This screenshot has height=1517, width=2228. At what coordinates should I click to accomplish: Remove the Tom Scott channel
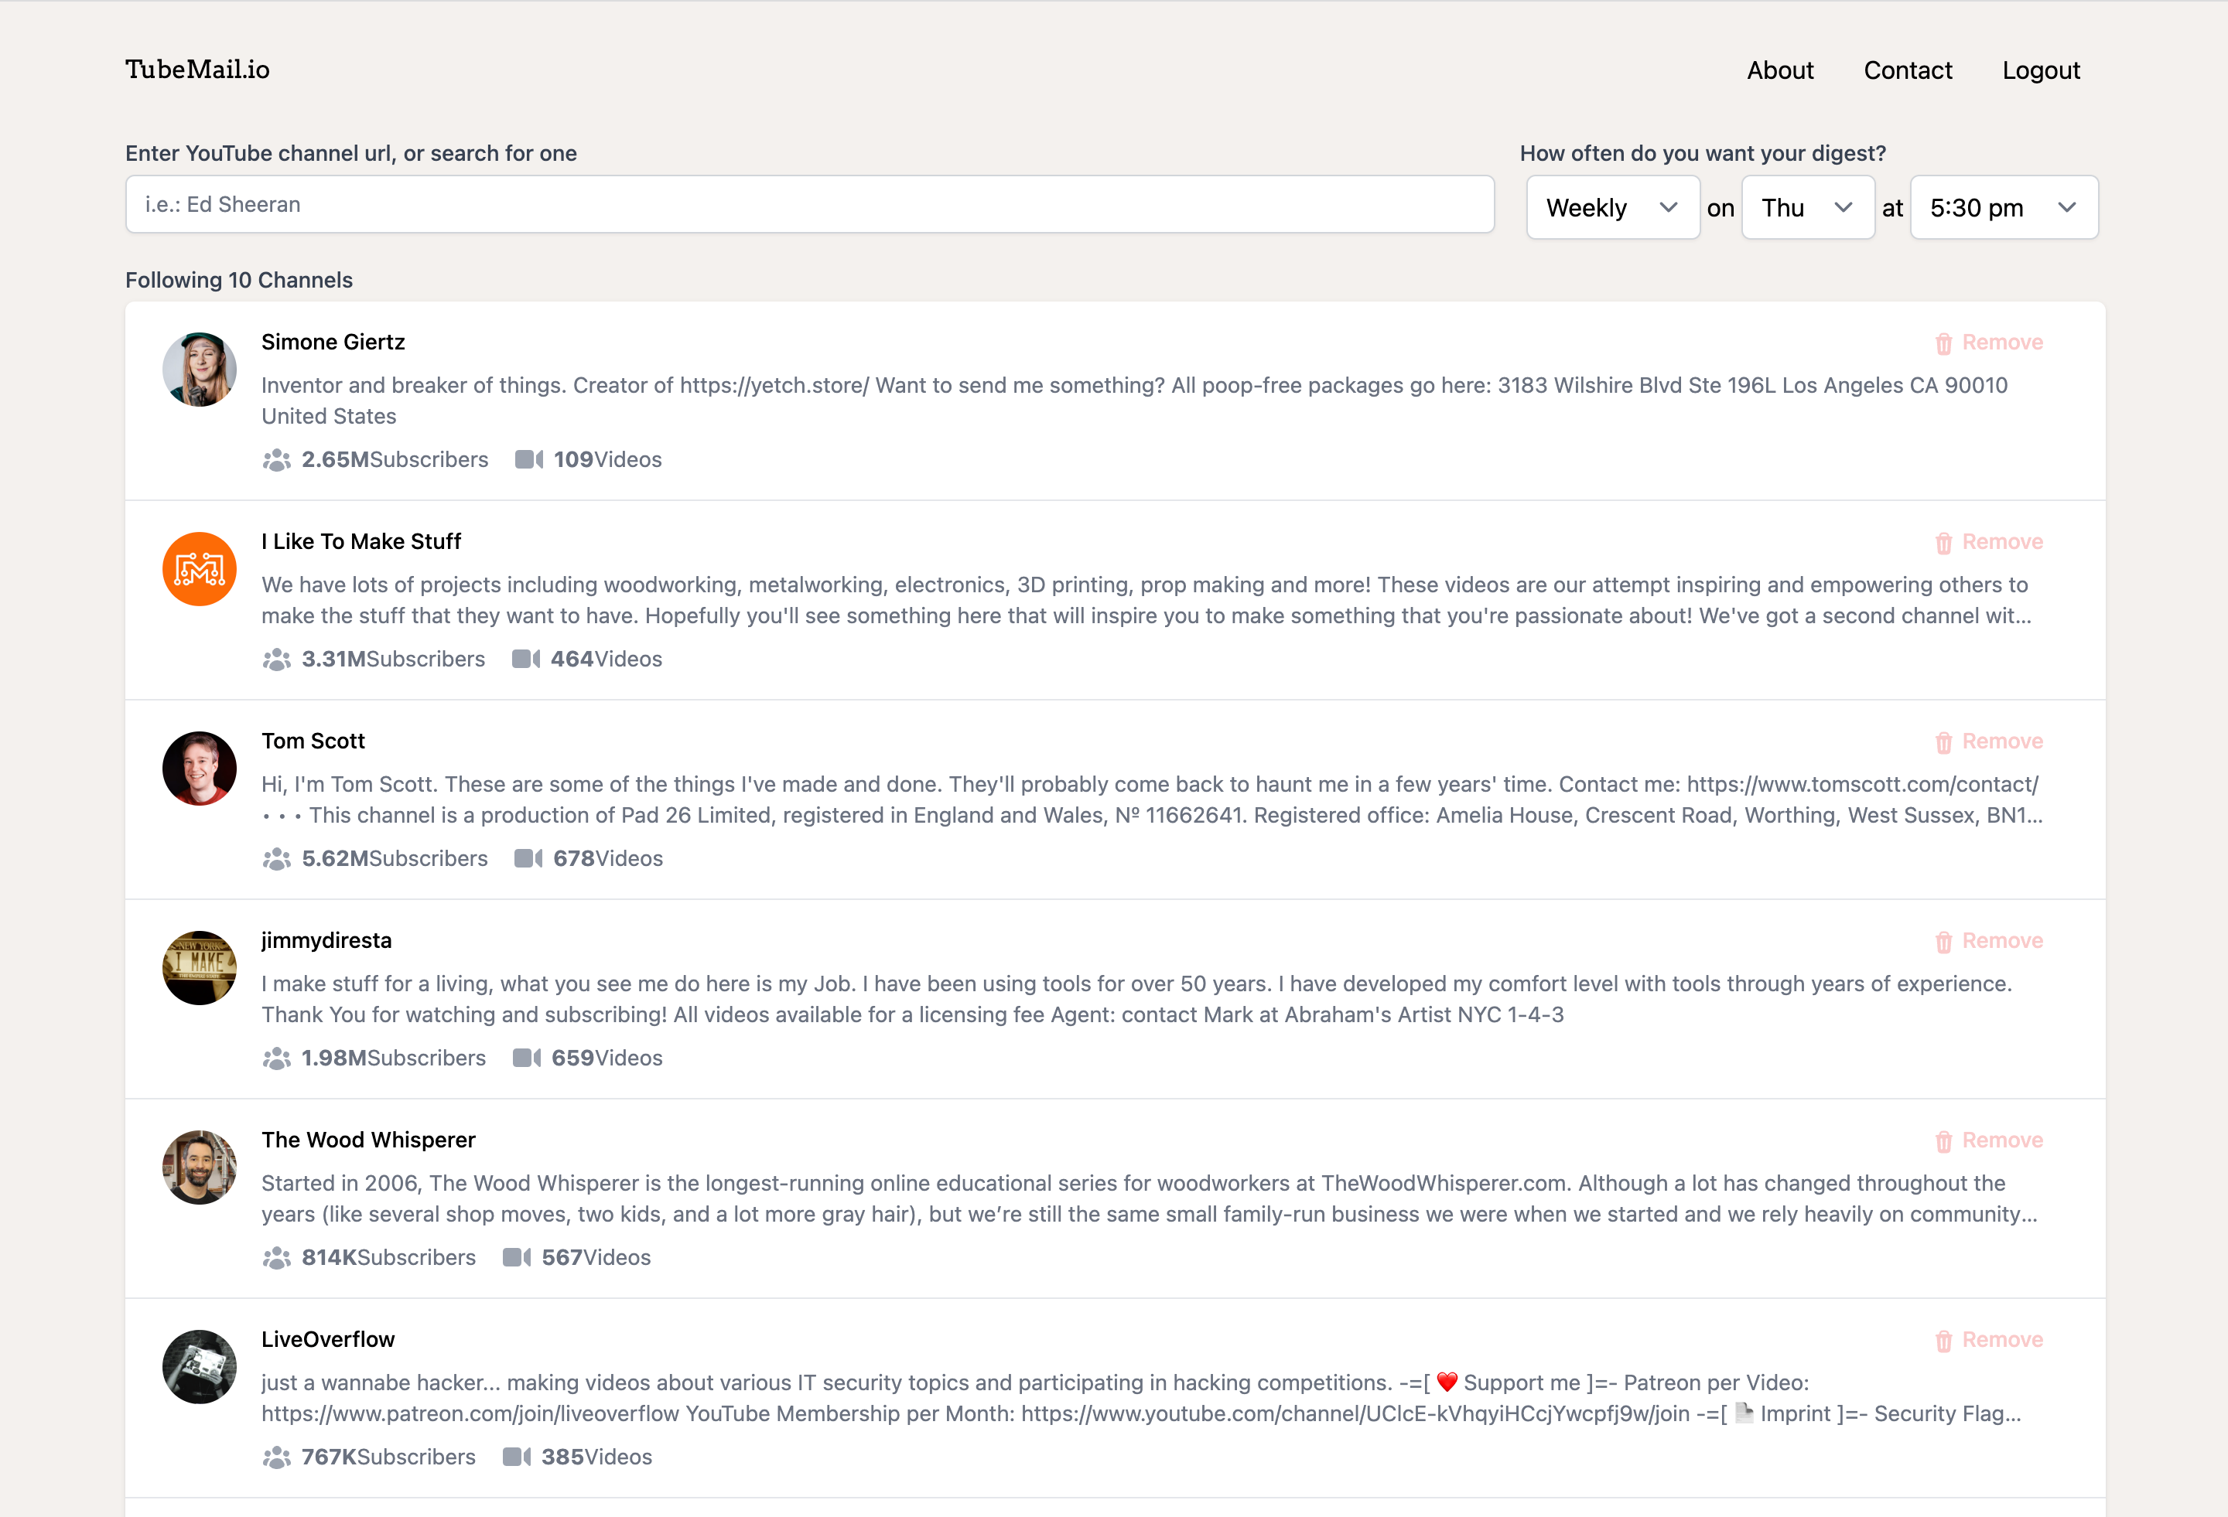click(1989, 741)
